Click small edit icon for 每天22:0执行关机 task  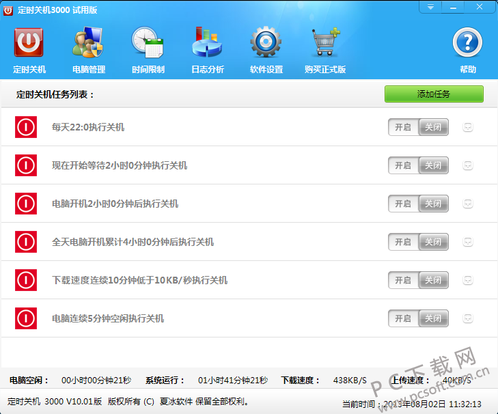467,127
